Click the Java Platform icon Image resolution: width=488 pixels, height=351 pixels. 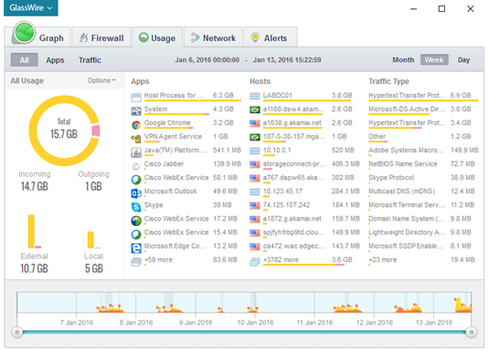(x=136, y=152)
